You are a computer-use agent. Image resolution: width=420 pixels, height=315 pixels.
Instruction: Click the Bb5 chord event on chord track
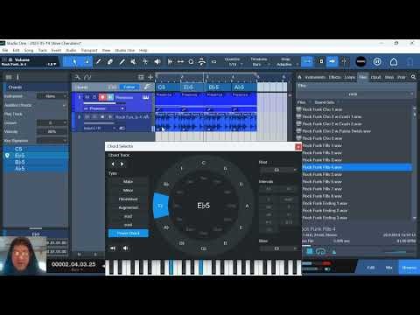click(219, 87)
